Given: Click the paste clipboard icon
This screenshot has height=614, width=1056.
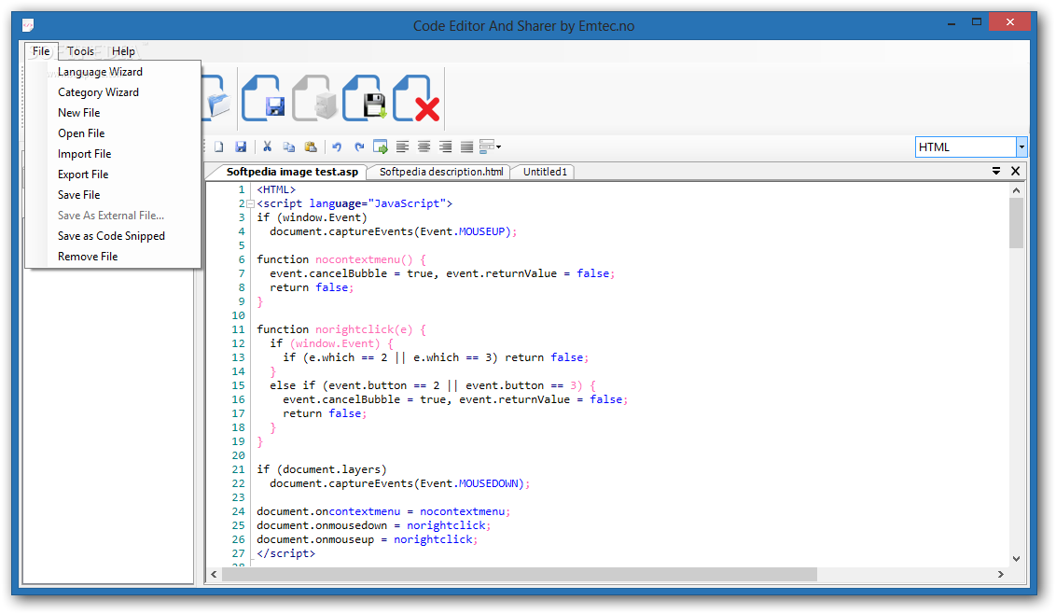Looking at the screenshot, I should pos(311,147).
